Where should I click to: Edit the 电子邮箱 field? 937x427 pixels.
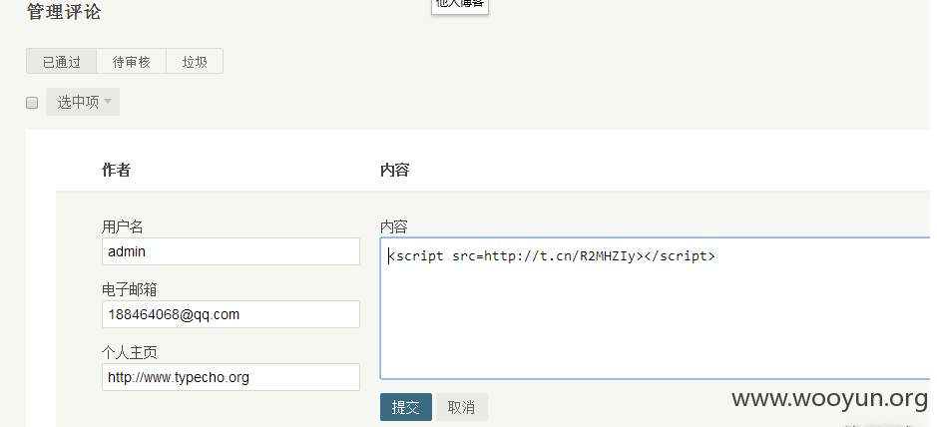pos(231,314)
